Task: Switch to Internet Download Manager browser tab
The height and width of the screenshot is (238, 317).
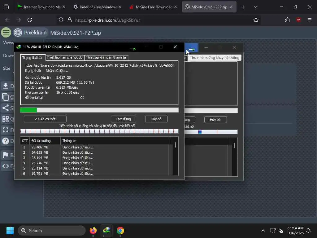Action: pos(41,7)
